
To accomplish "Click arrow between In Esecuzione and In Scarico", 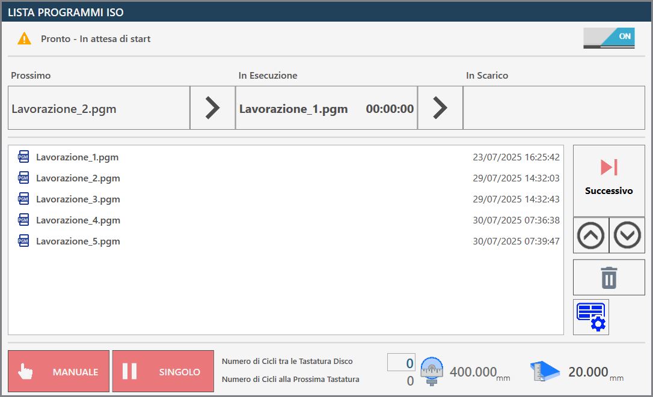I will point(440,108).
